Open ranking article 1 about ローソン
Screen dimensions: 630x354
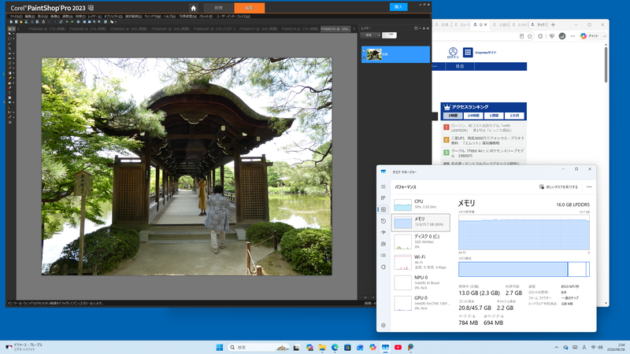tap(484, 128)
